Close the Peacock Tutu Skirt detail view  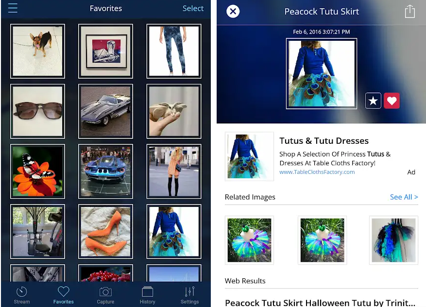pos(233,11)
